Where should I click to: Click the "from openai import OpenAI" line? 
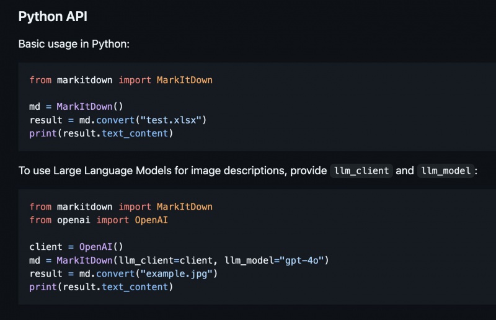tap(99, 220)
